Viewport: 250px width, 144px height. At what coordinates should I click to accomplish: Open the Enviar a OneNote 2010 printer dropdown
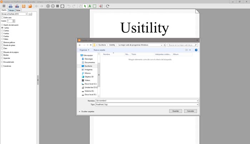pos(14,14)
